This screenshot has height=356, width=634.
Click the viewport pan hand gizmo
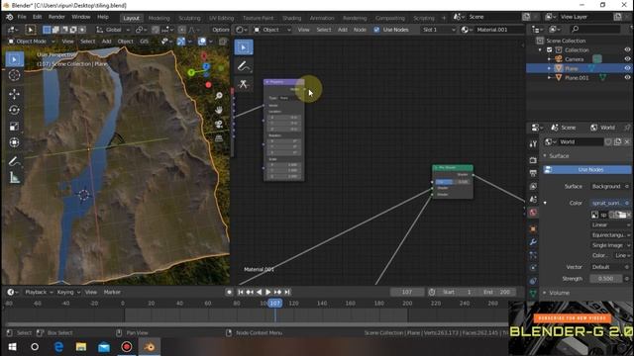pyautogui.click(x=219, y=110)
